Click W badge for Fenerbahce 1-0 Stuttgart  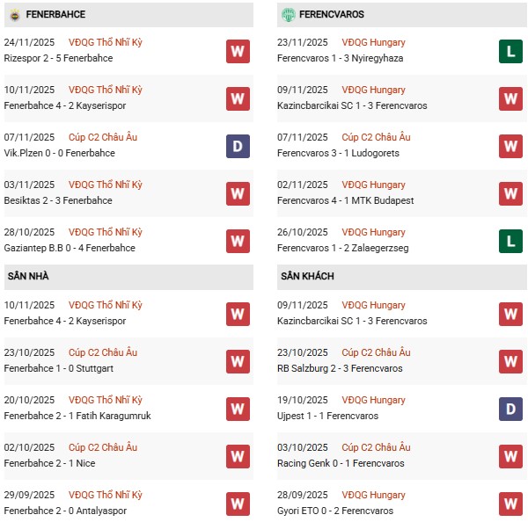238,361
